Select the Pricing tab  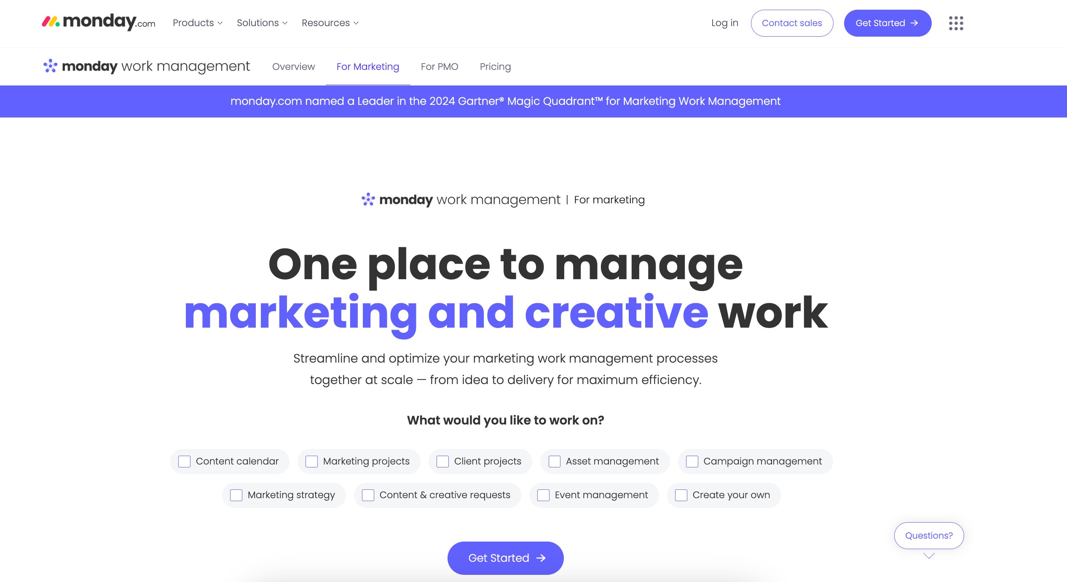(496, 66)
